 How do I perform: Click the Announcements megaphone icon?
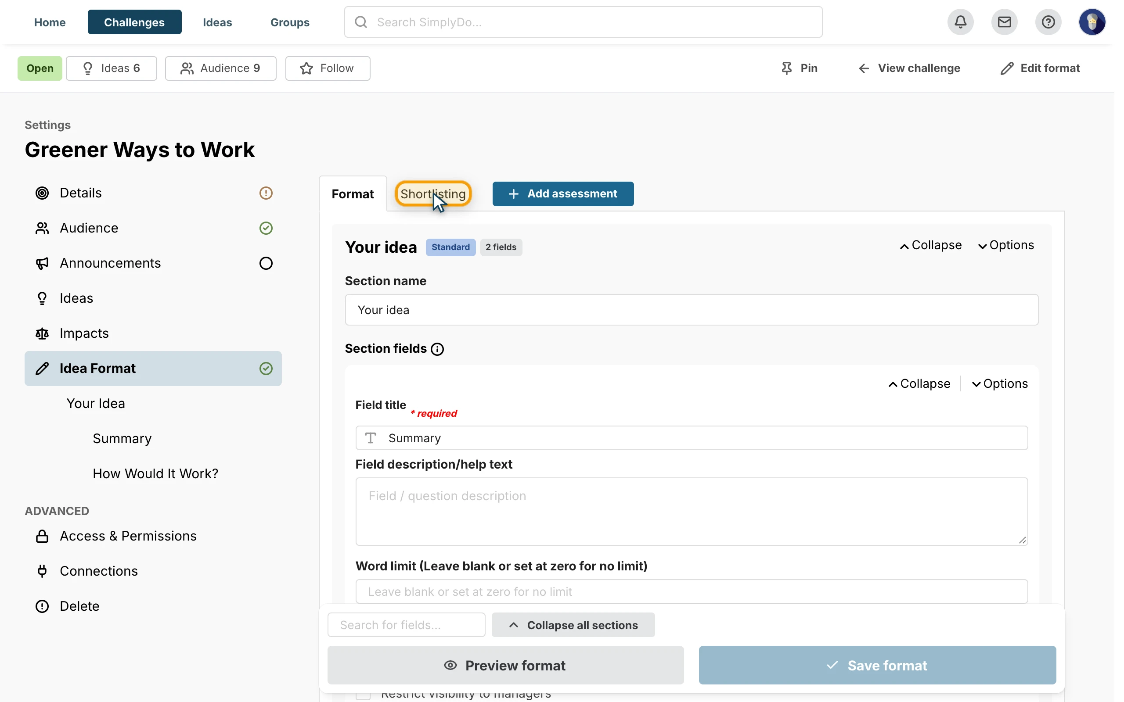42,263
